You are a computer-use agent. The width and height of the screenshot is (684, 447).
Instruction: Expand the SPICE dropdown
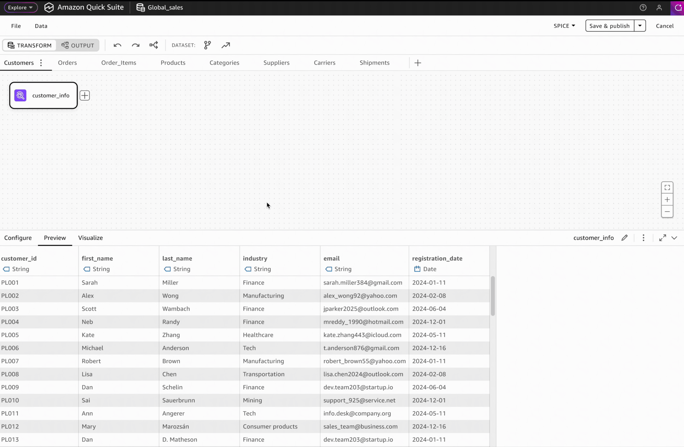564,26
